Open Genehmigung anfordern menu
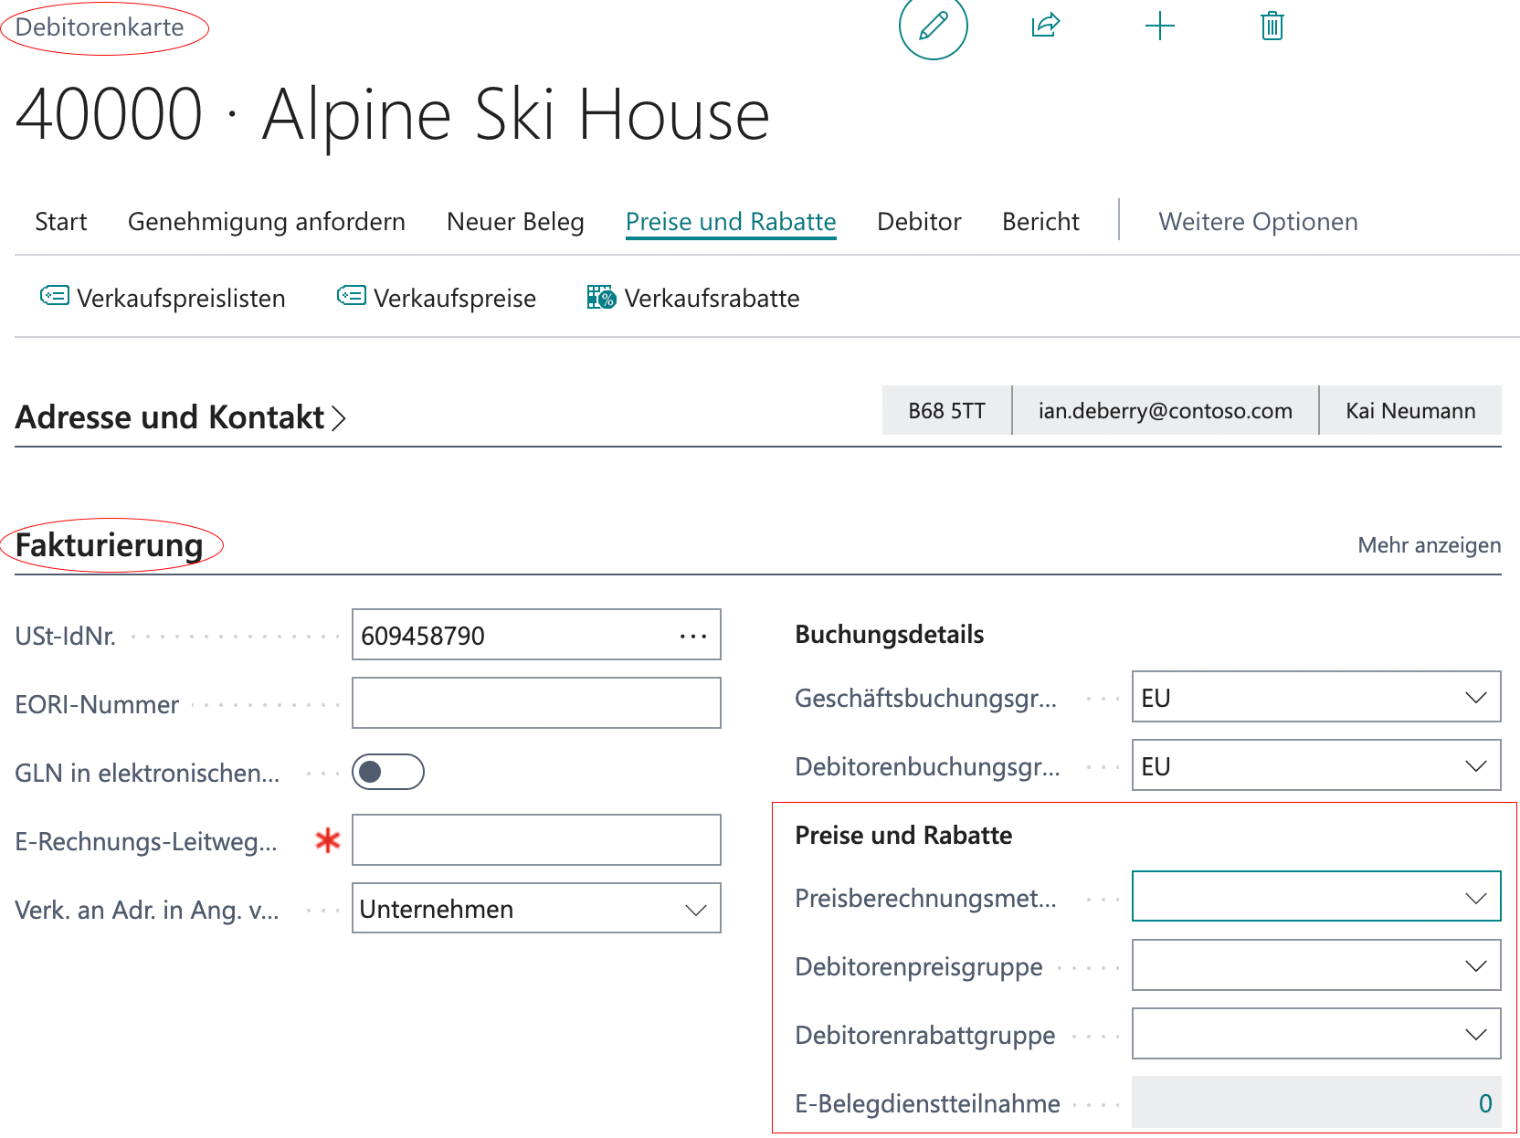The width and height of the screenshot is (1520, 1138). click(267, 222)
